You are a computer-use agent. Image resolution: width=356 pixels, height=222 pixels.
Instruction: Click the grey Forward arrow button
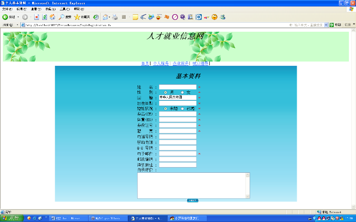click(x=25, y=17)
